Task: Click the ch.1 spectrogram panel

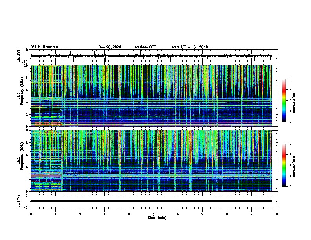Action: 152,96
